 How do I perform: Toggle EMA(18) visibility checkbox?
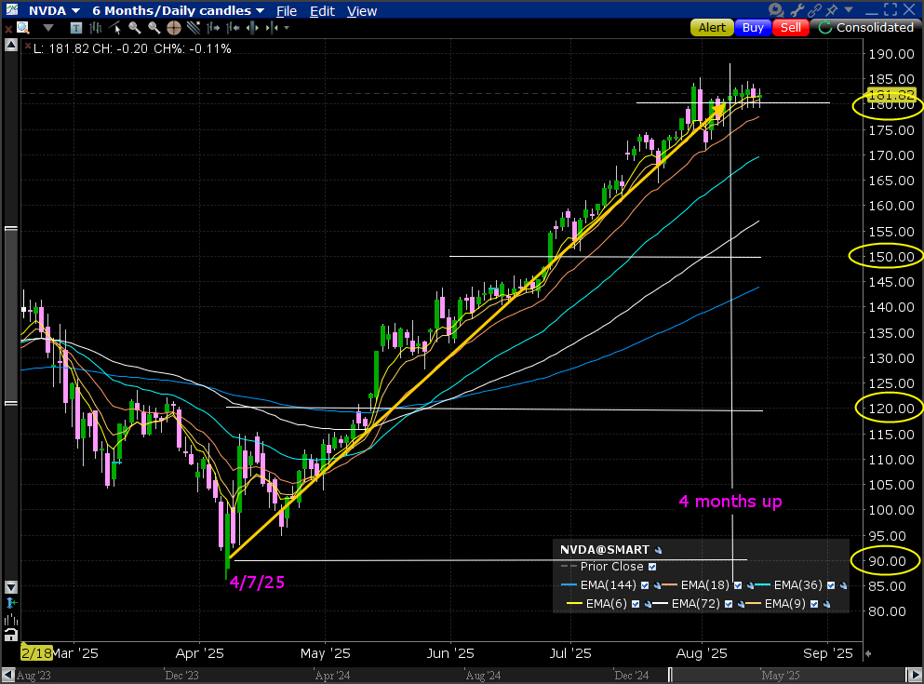pos(738,585)
